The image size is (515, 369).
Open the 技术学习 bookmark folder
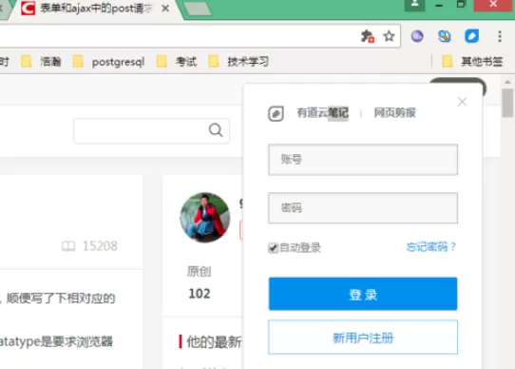click(x=238, y=61)
